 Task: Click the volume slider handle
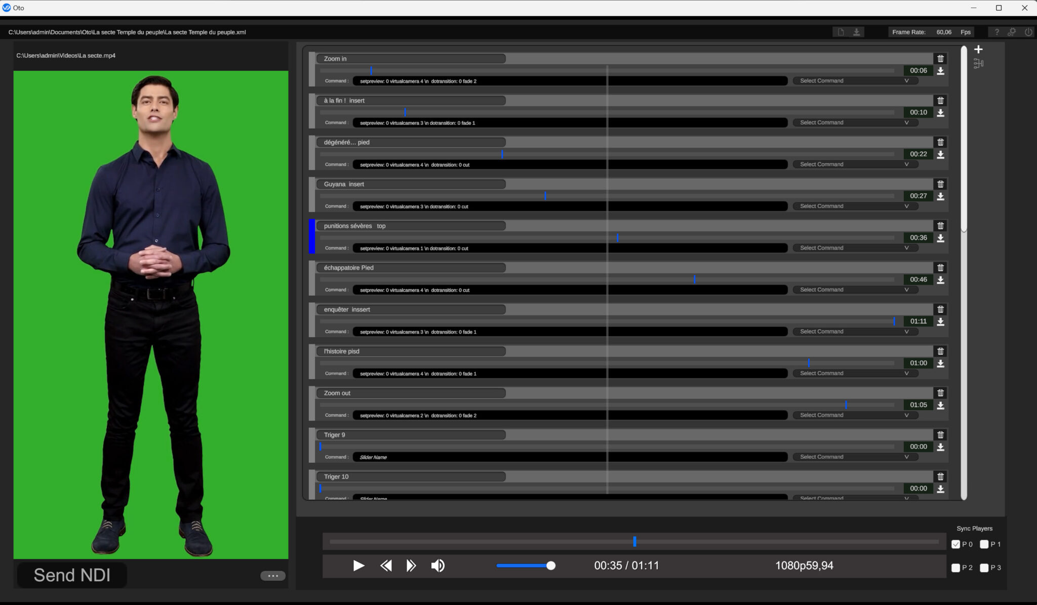pos(551,566)
